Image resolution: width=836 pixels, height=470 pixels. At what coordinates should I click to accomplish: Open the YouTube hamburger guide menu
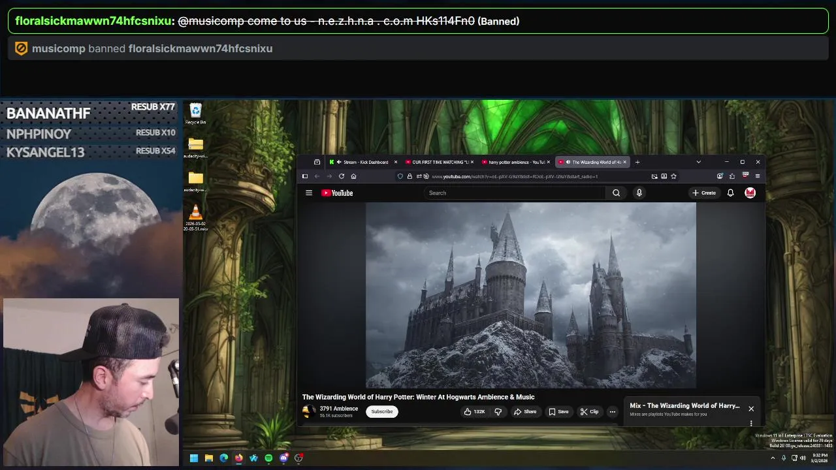pos(309,193)
